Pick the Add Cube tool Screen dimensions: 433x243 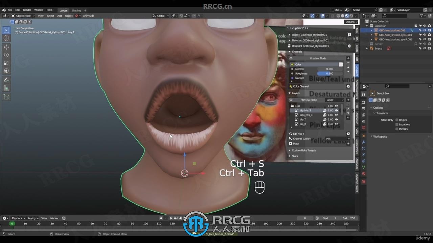click(6, 97)
